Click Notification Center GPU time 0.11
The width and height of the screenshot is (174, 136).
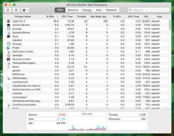138,52
